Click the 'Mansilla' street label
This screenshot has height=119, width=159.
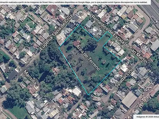coord(30,77)
